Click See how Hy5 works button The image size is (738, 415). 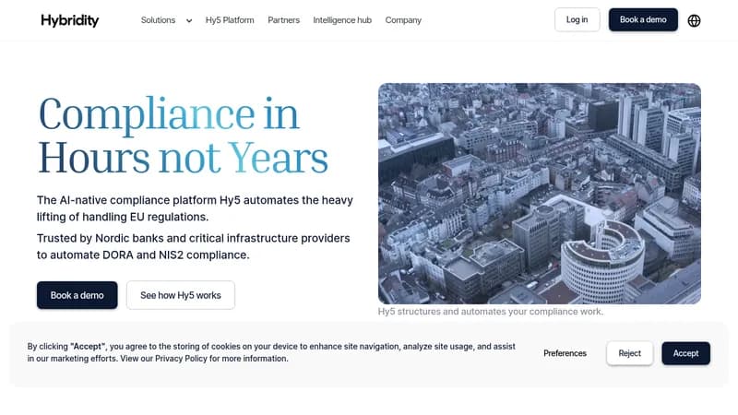[181, 295]
